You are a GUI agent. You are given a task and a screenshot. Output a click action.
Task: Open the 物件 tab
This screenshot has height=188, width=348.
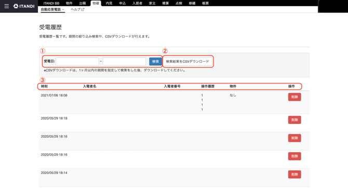(x=69, y=3)
